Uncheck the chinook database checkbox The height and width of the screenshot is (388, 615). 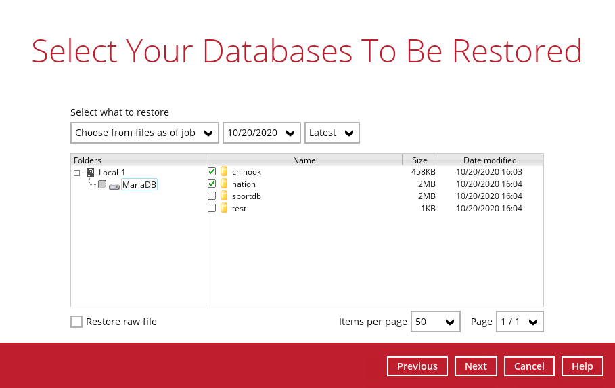(212, 172)
